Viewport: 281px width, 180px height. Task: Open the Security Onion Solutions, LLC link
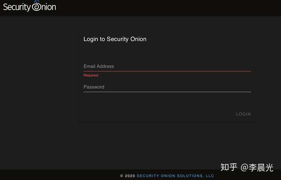point(175,176)
